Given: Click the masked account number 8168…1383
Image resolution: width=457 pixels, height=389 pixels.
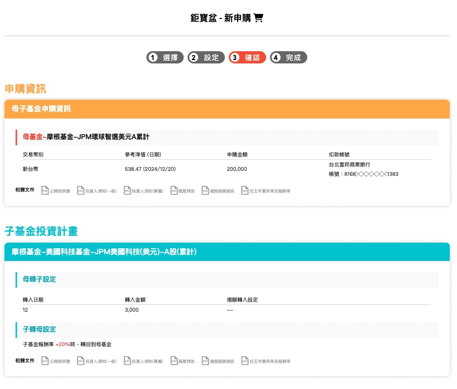Looking at the screenshot, I should pos(371,174).
